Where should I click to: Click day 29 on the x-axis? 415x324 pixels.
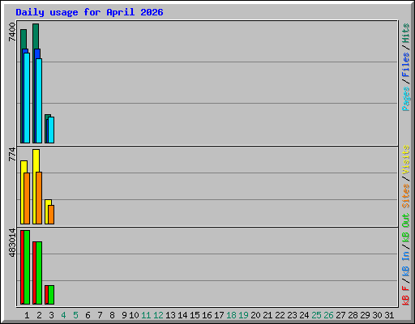click(365, 315)
